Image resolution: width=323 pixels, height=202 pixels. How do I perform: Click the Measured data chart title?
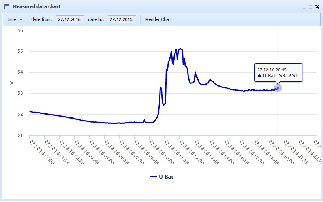click(x=36, y=6)
